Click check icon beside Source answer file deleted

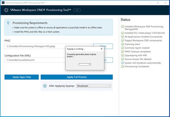pos(123,59)
